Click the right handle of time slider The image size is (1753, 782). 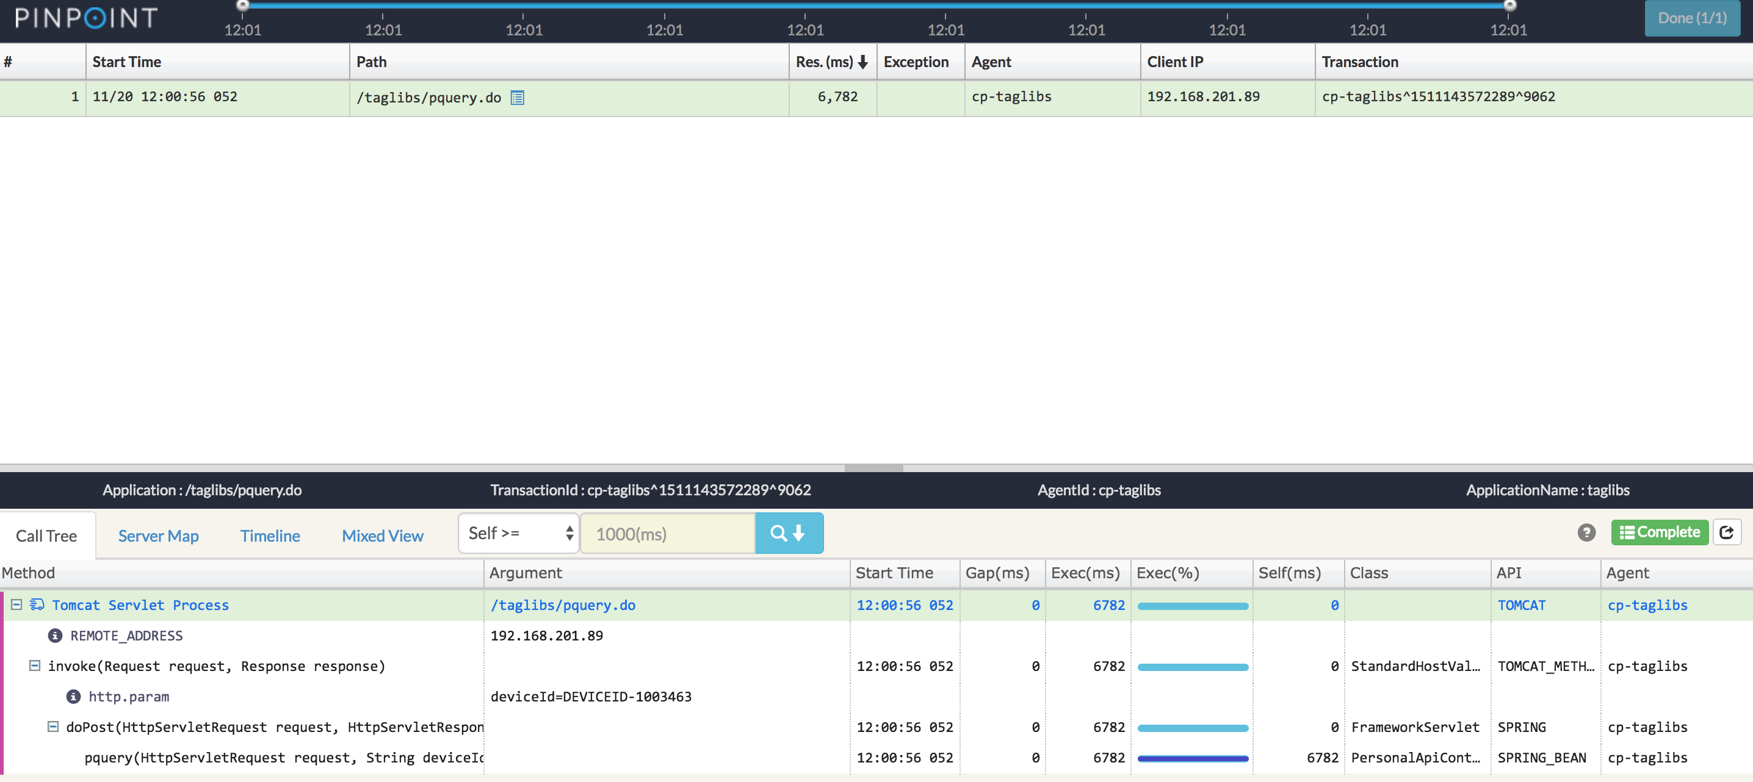pyautogui.click(x=1509, y=5)
